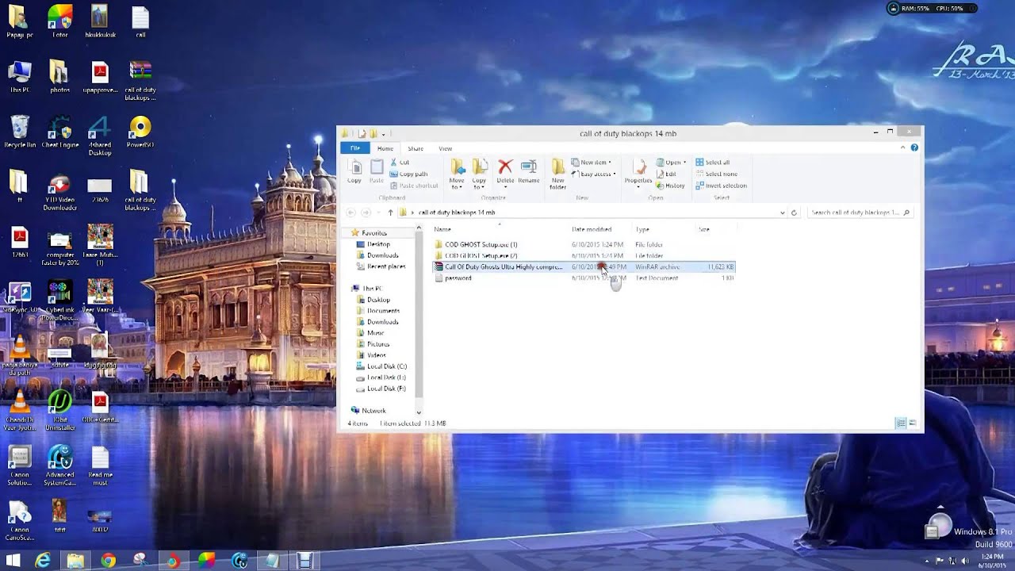Open the Properties icon in the ribbon
Viewport: 1015px width, 571px height.
(x=638, y=171)
